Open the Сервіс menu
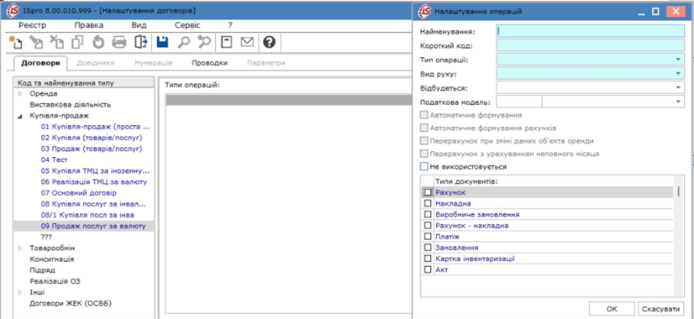Image resolution: width=694 pixels, height=319 pixels. click(187, 25)
